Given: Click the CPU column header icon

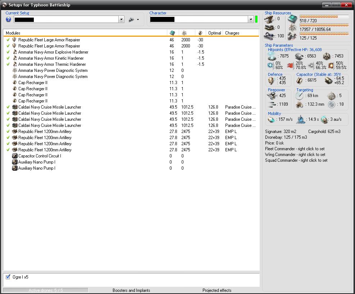Looking at the screenshot, I should point(172,33).
